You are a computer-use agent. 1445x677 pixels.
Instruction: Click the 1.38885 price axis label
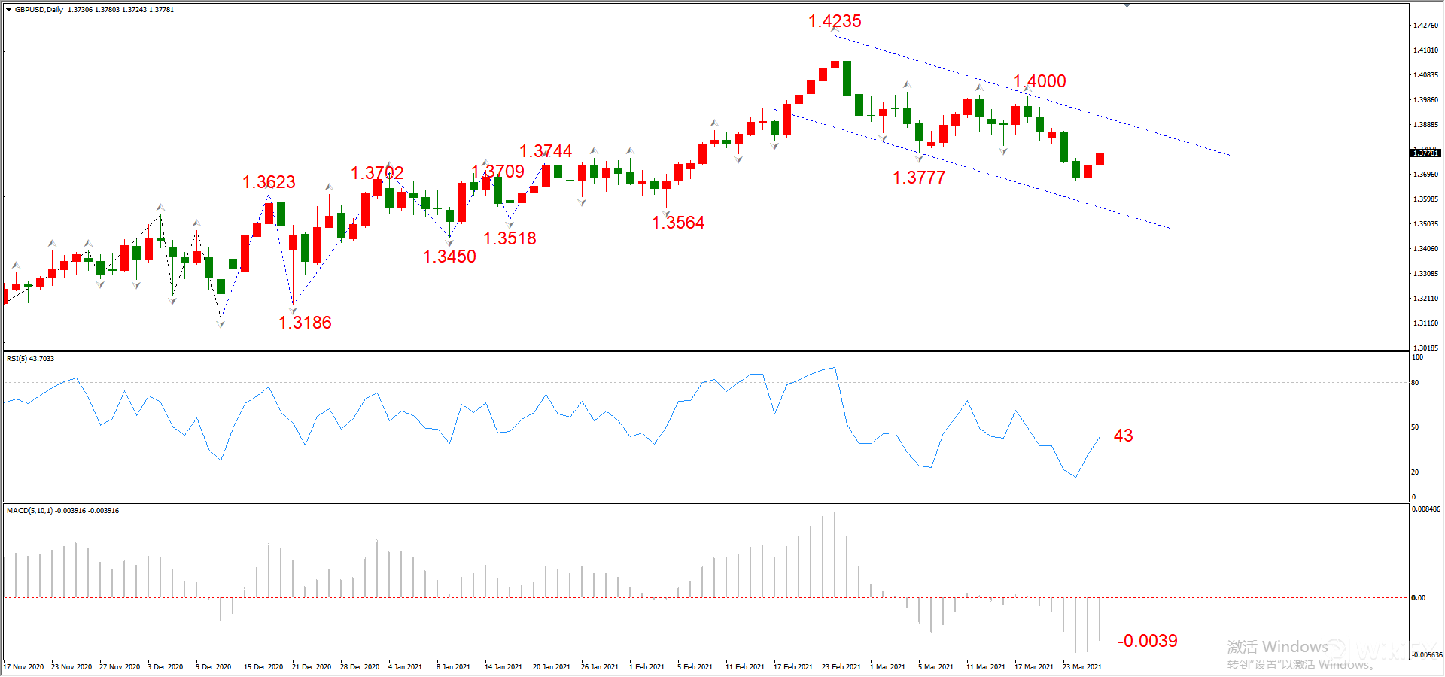click(x=1426, y=125)
